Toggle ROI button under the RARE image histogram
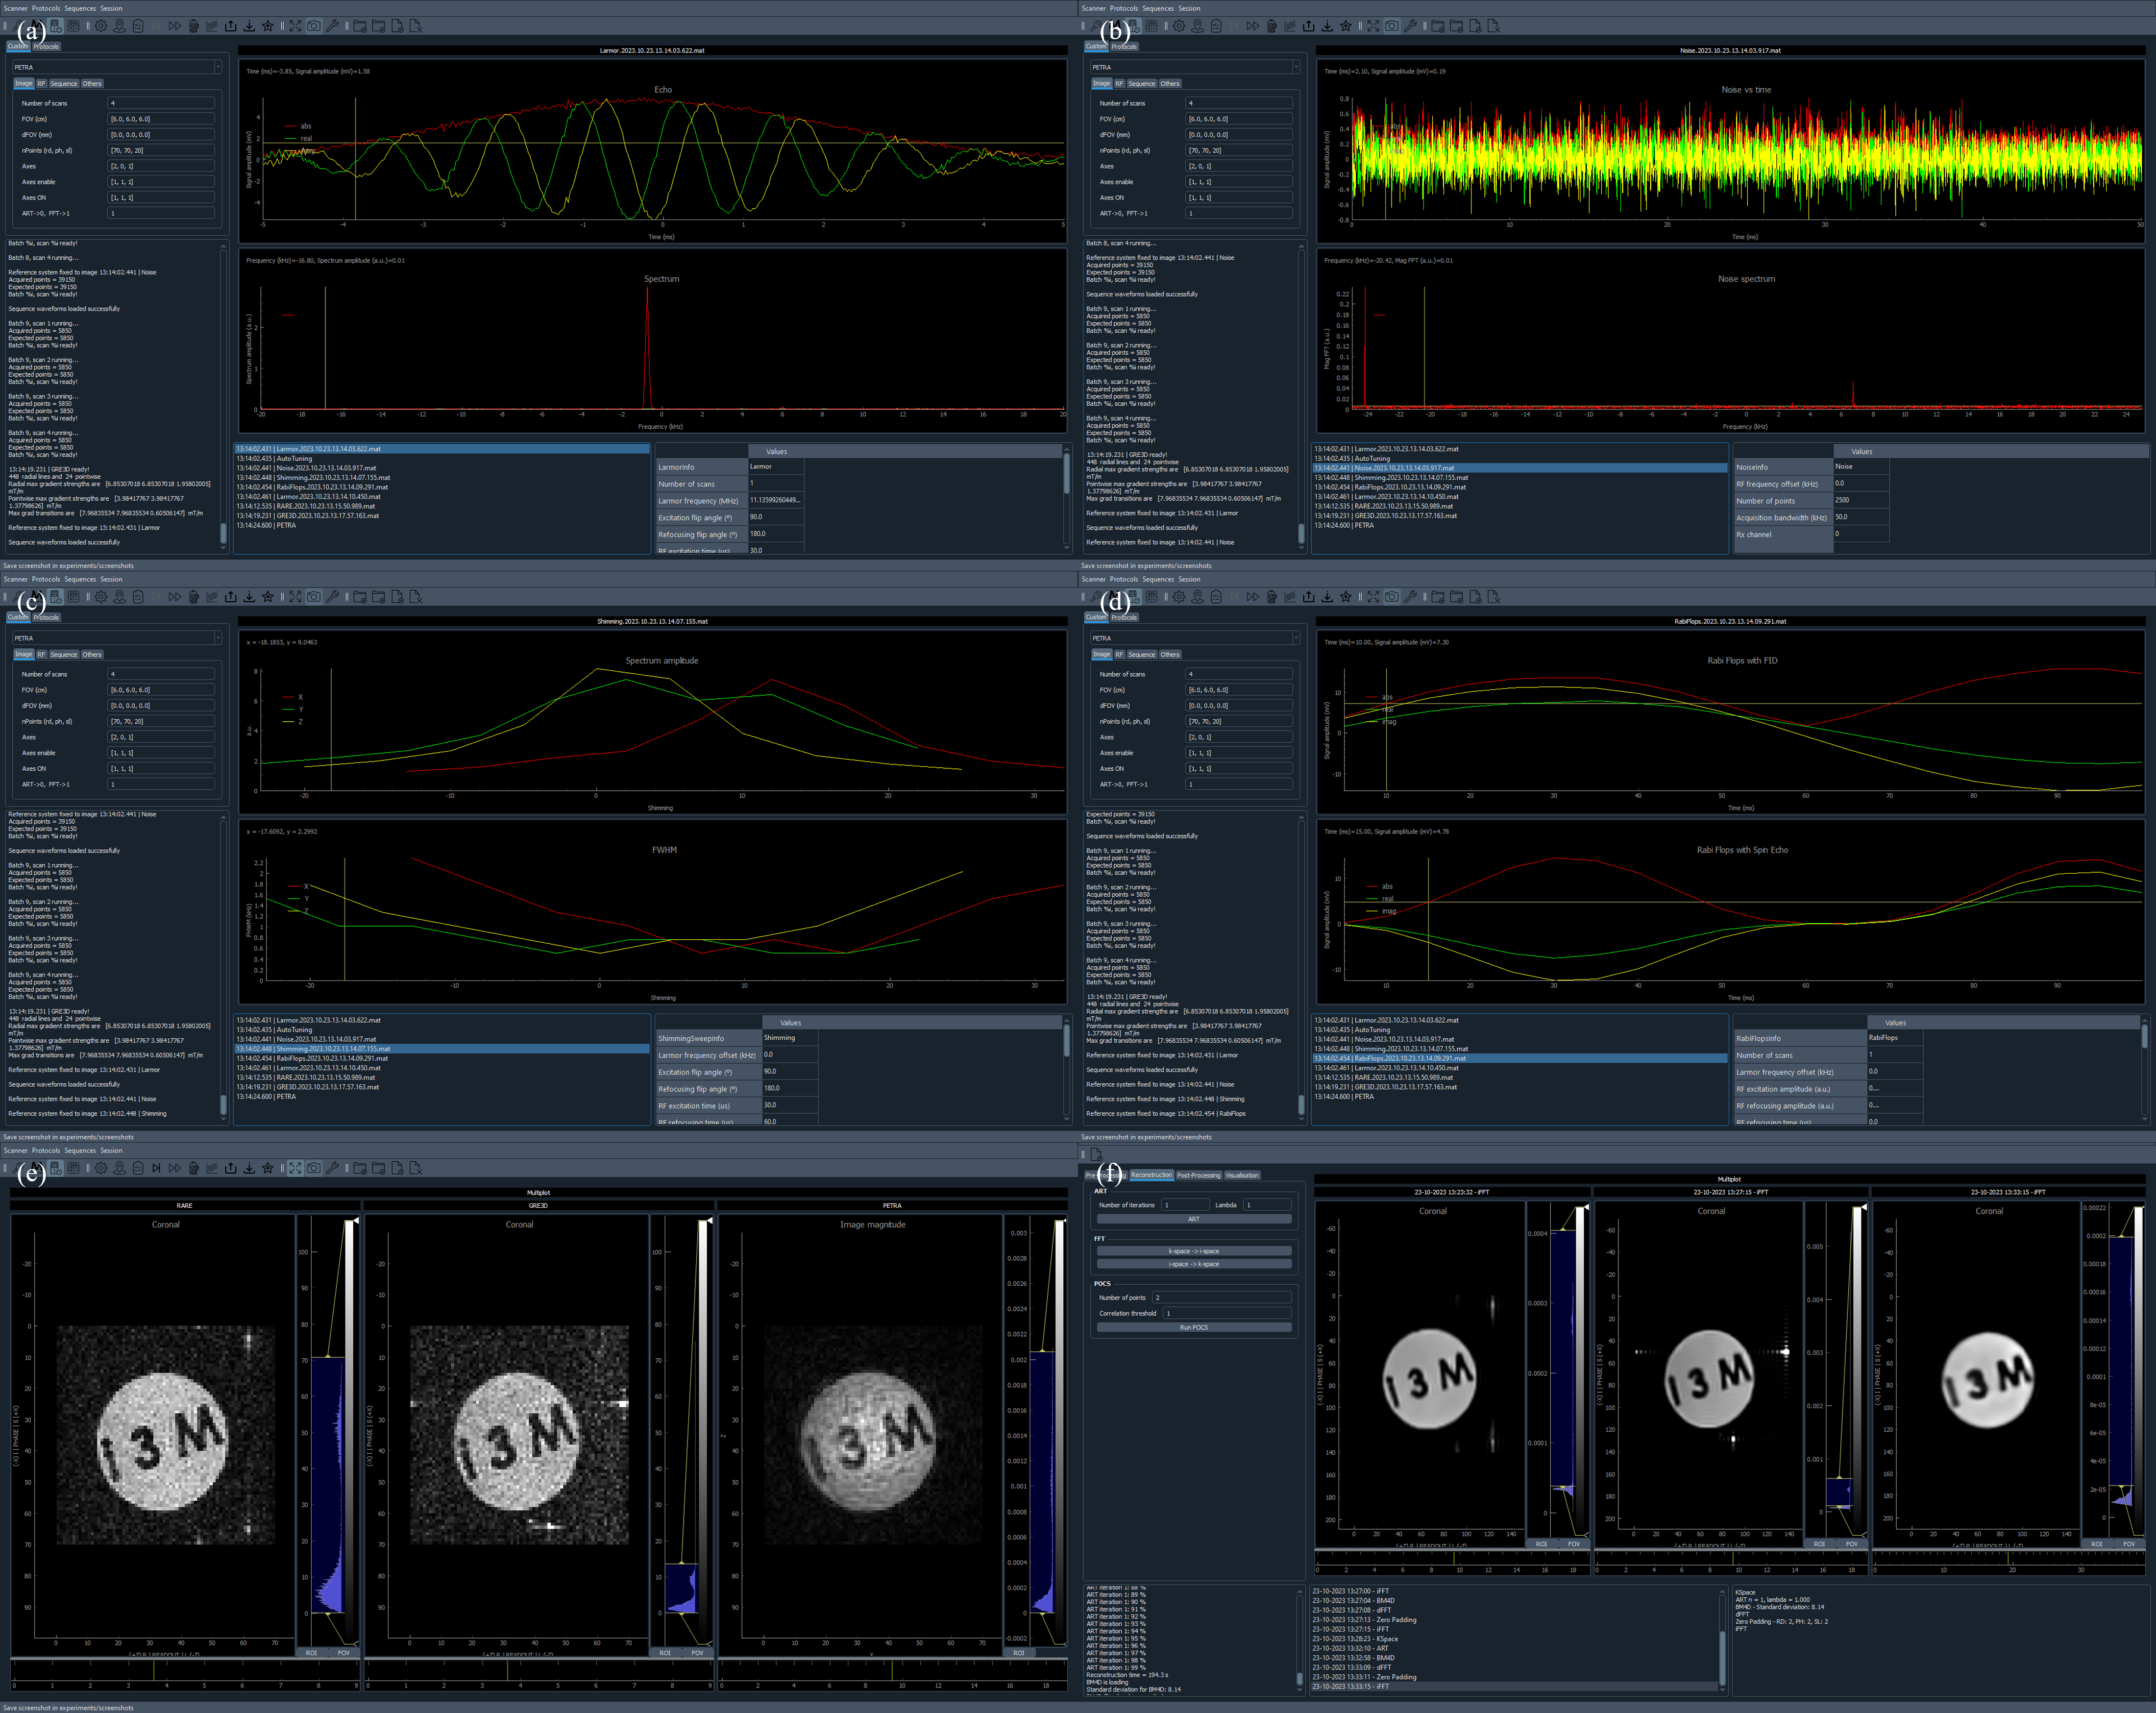2156x1713 pixels. pos(311,1653)
